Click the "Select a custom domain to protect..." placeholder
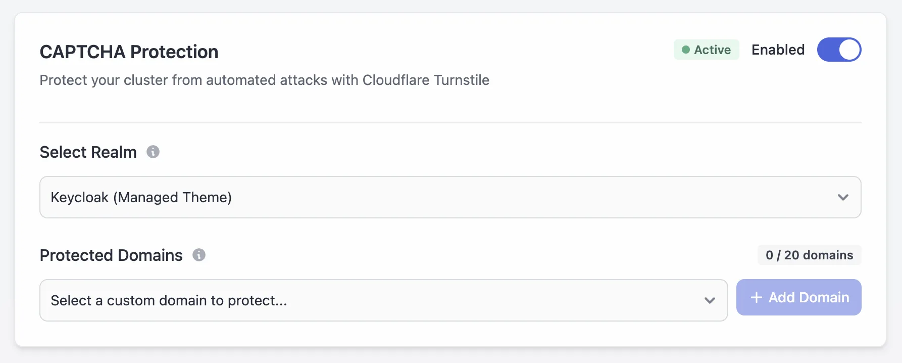902x363 pixels. pyautogui.click(x=169, y=300)
